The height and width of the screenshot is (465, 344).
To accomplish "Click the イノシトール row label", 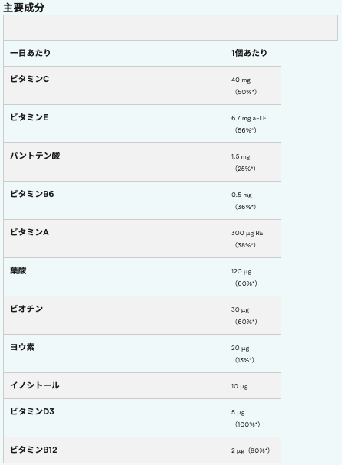I will [34, 385].
